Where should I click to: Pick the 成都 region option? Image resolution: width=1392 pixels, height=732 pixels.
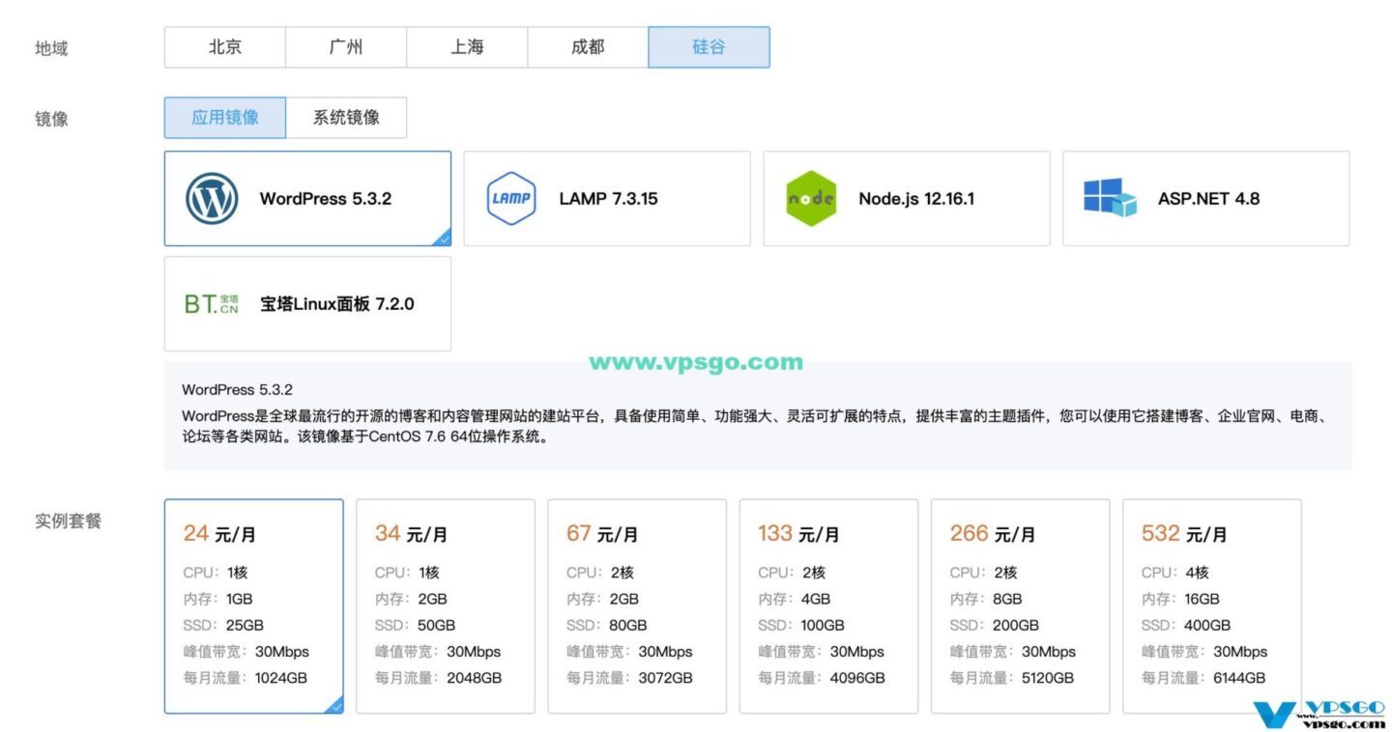588,47
